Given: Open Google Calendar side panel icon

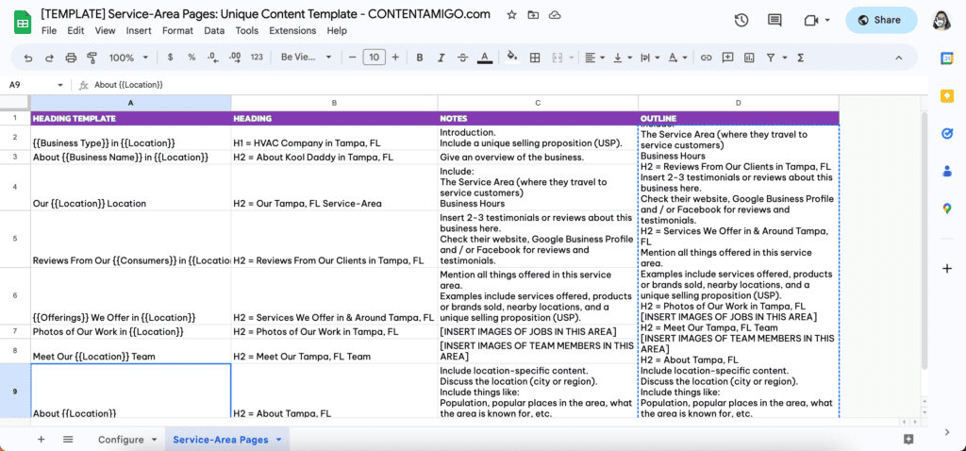Looking at the screenshot, I should click(947, 58).
